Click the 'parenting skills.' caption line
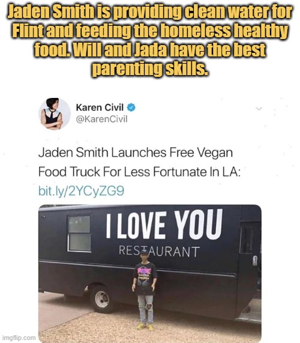The width and height of the screenshot is (300, 343). click(x=150, y=69)
